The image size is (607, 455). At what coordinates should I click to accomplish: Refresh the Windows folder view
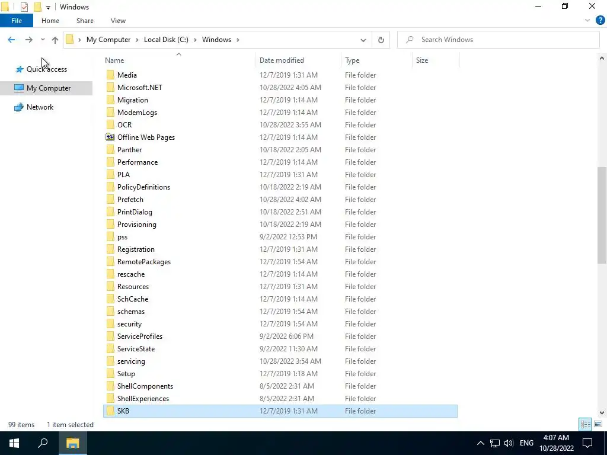[381, 40]
